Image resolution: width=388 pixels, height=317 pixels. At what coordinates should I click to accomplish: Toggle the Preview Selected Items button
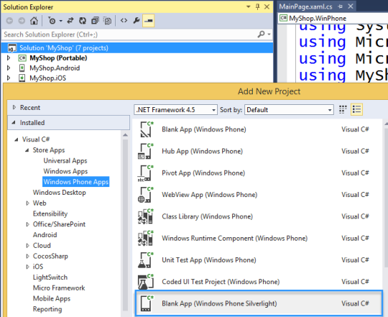coord(149,21)
